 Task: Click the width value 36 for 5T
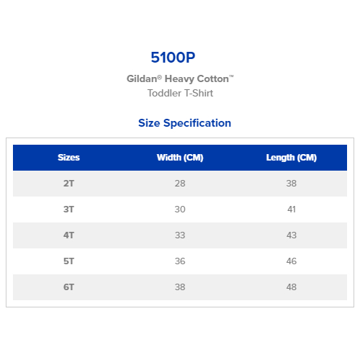[x=180, y=261]
